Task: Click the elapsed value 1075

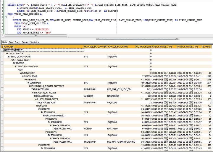Action: [x=207, y=80]
